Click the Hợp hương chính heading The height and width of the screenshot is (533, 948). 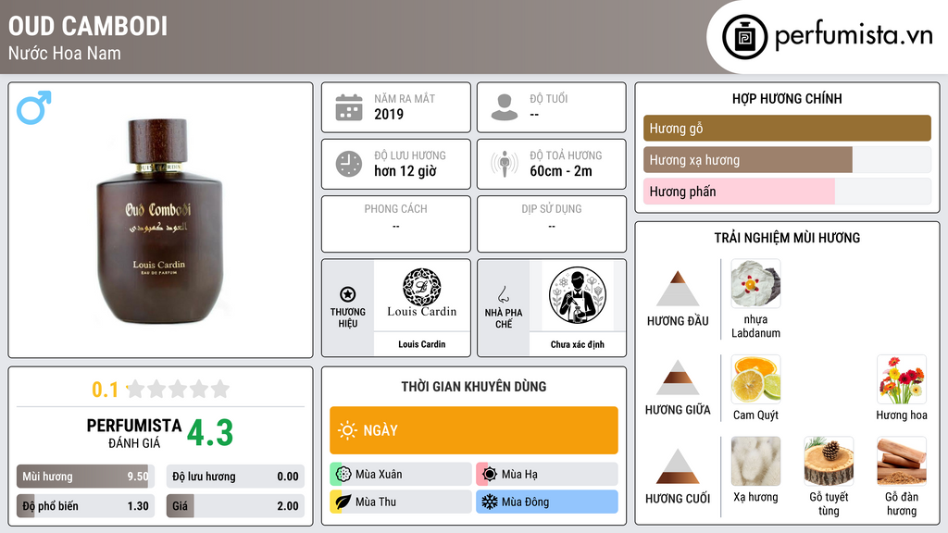click(787, 98)
